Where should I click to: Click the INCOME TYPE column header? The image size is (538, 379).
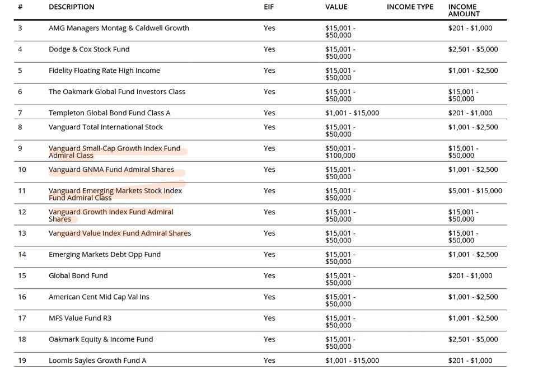coord(410,7)
